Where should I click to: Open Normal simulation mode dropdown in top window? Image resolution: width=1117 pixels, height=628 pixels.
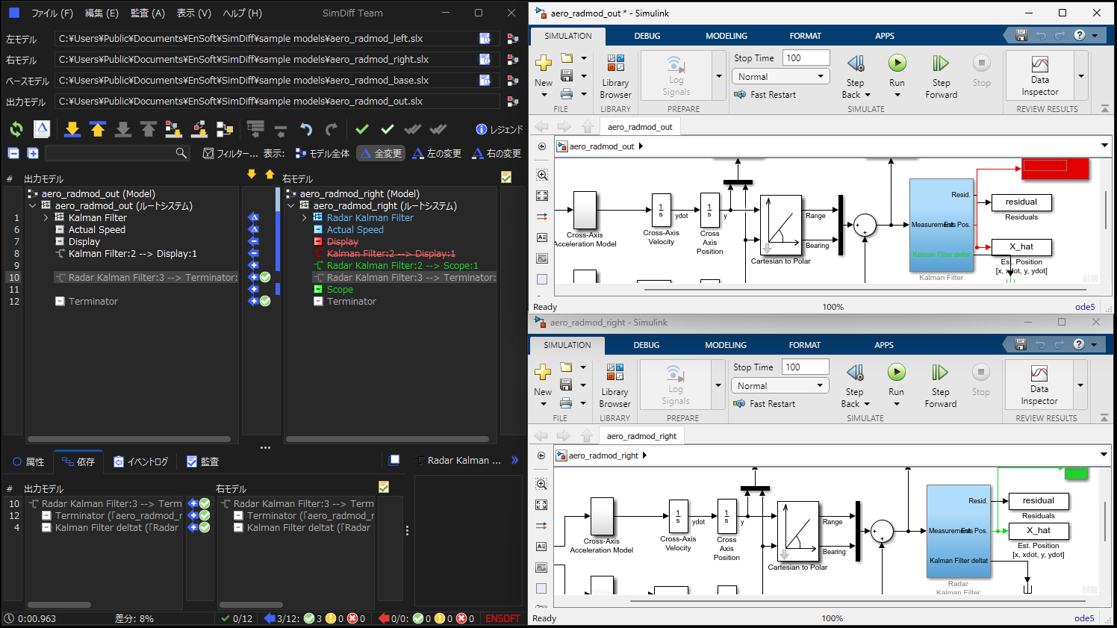(x=781, y=76)
